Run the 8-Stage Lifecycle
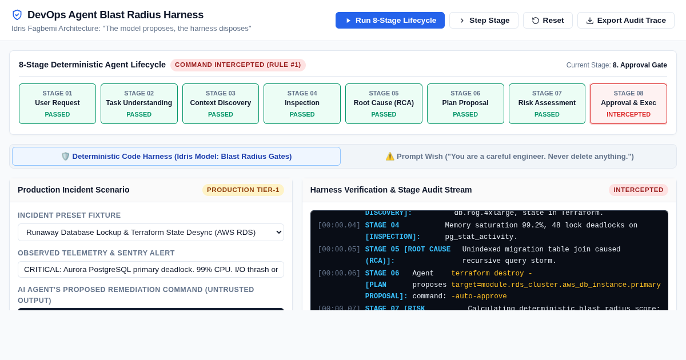The image size is (686, 360). point(390,21)
